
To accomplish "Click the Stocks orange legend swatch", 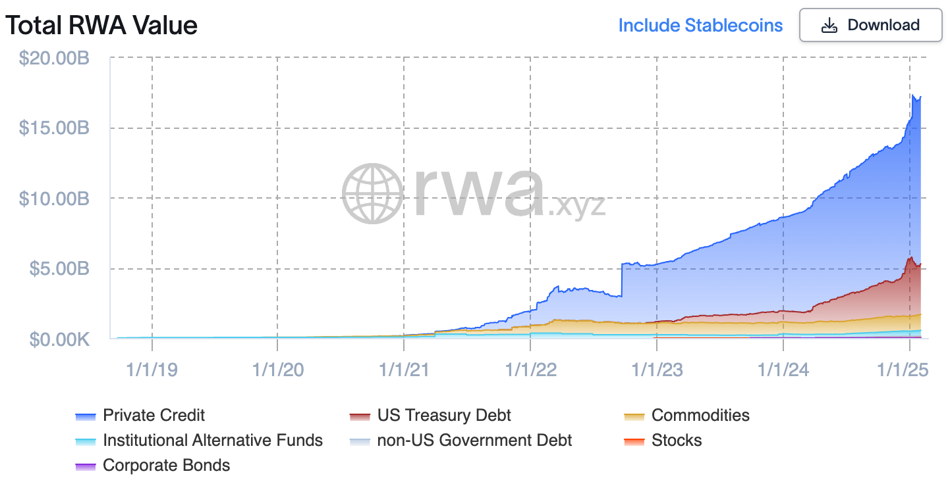I will pos(634,441).
